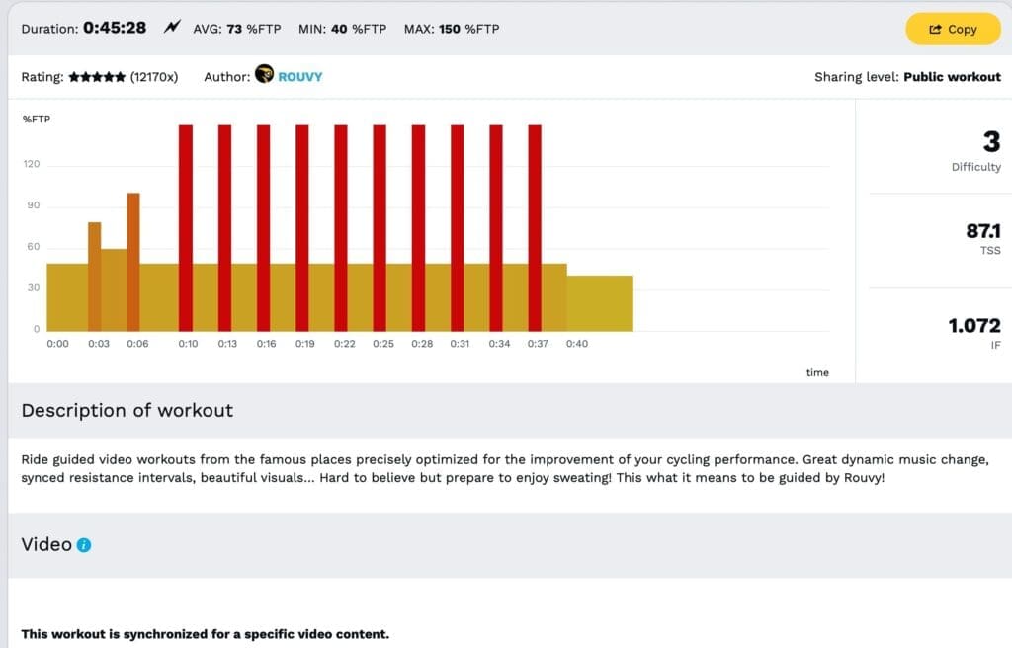The image size is (1012, 648).
Task: Click the Description of workout heading
Action: [127, 410]
